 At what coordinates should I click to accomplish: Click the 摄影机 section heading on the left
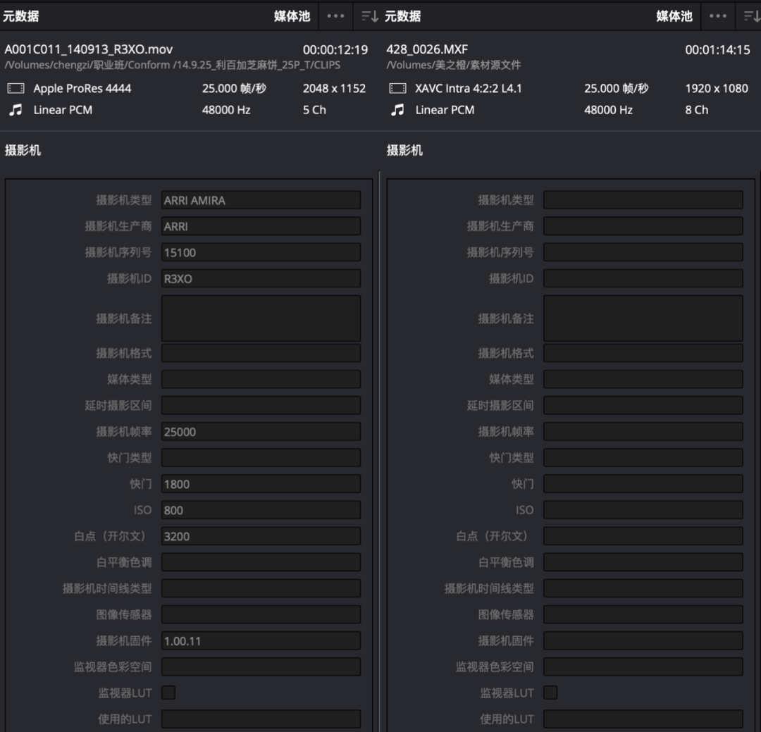(23, 150)
